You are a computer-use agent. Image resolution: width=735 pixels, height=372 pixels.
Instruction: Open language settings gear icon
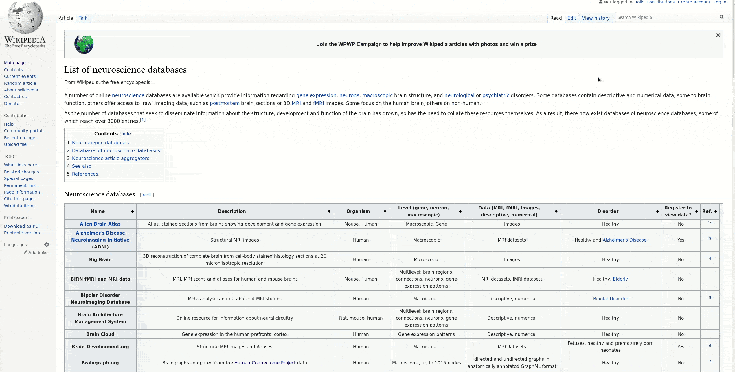pyautogui.click(x=47, y=245)
